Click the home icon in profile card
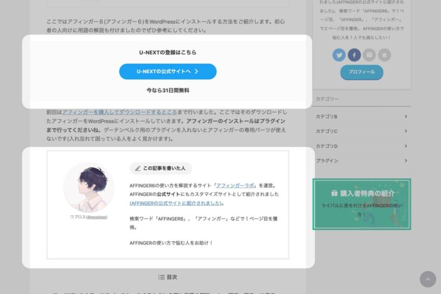 point(384,55)
